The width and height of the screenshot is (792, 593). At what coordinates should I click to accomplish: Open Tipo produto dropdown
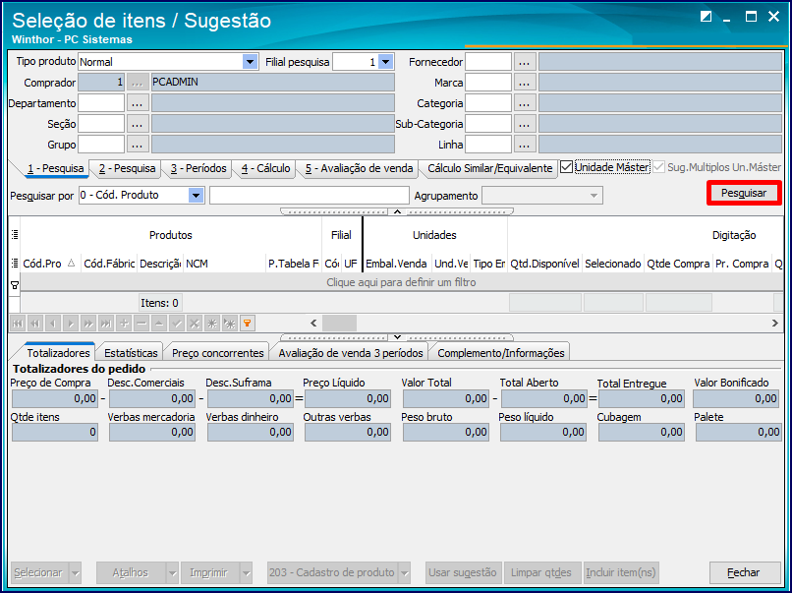point(250,62)
